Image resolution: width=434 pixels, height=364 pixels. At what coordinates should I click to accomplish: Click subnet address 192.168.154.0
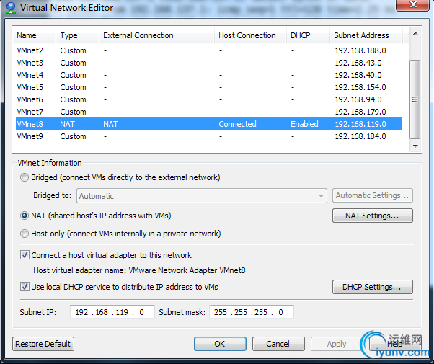point(360,87)
